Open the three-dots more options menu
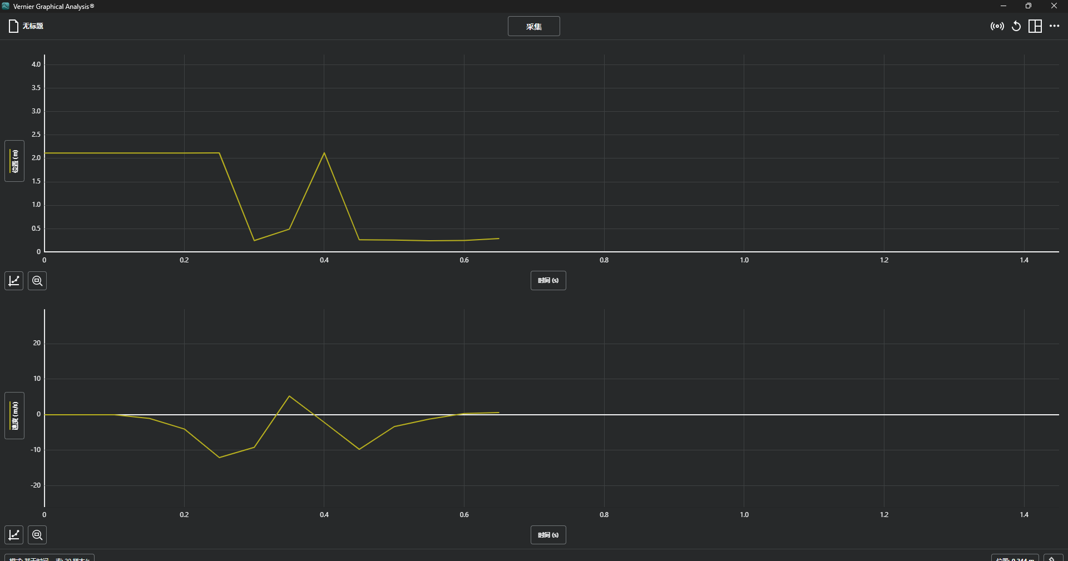 [1055, 26]
